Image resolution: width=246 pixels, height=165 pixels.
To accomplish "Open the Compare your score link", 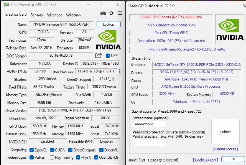I will pyautogui.click(x=172, y=25).
